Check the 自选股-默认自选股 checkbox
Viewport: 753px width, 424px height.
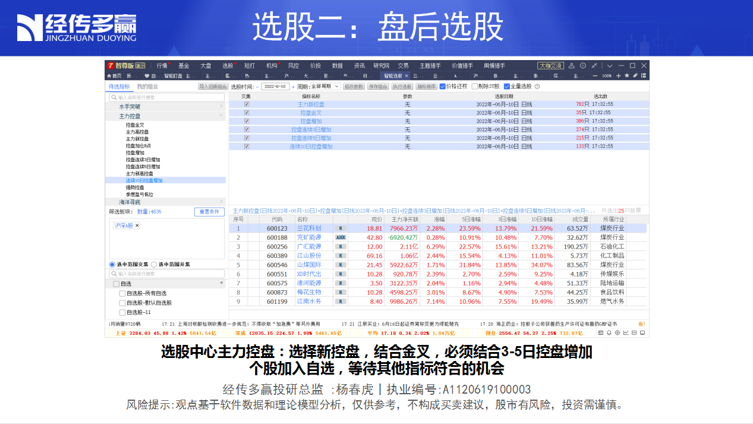pos(122,303)
